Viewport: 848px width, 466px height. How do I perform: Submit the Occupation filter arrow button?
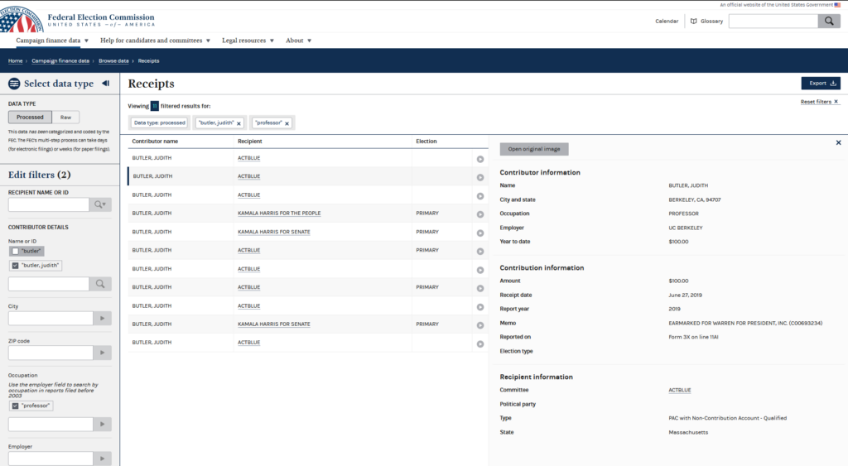[x=102, y=425]
